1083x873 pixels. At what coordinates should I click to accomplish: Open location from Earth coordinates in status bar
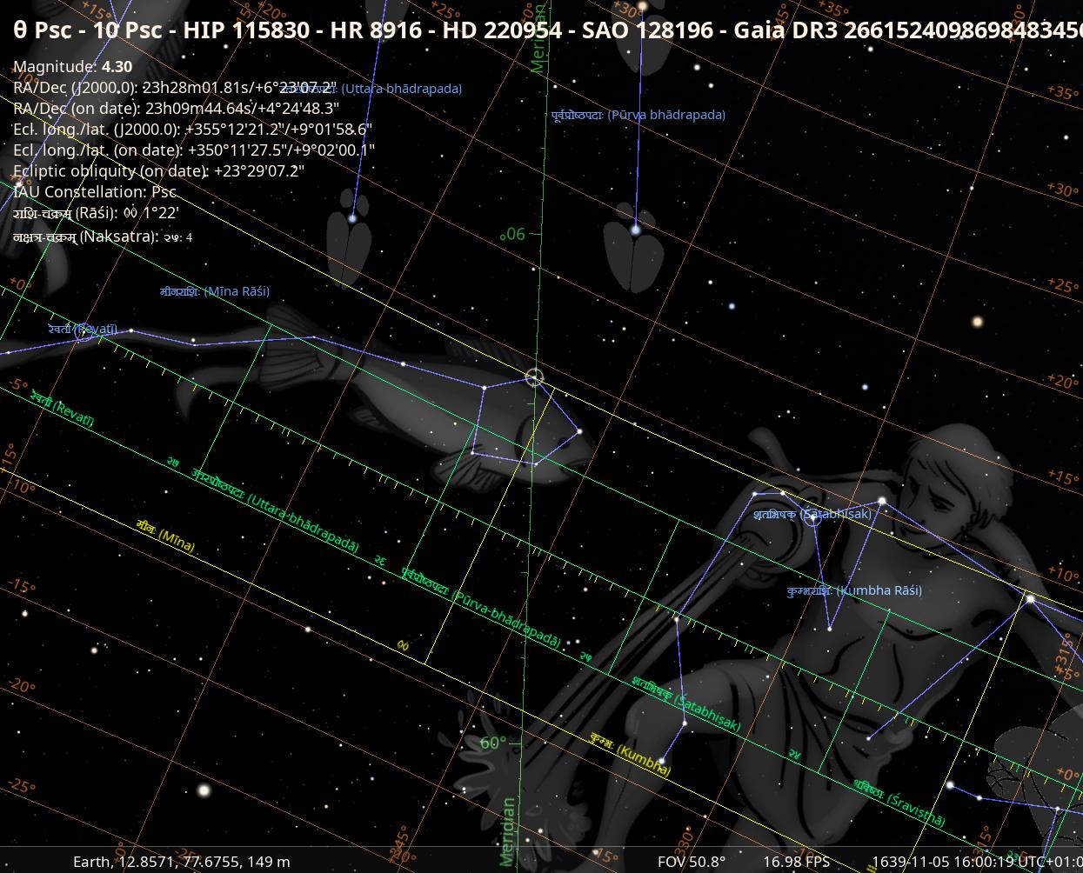(181, 862)
